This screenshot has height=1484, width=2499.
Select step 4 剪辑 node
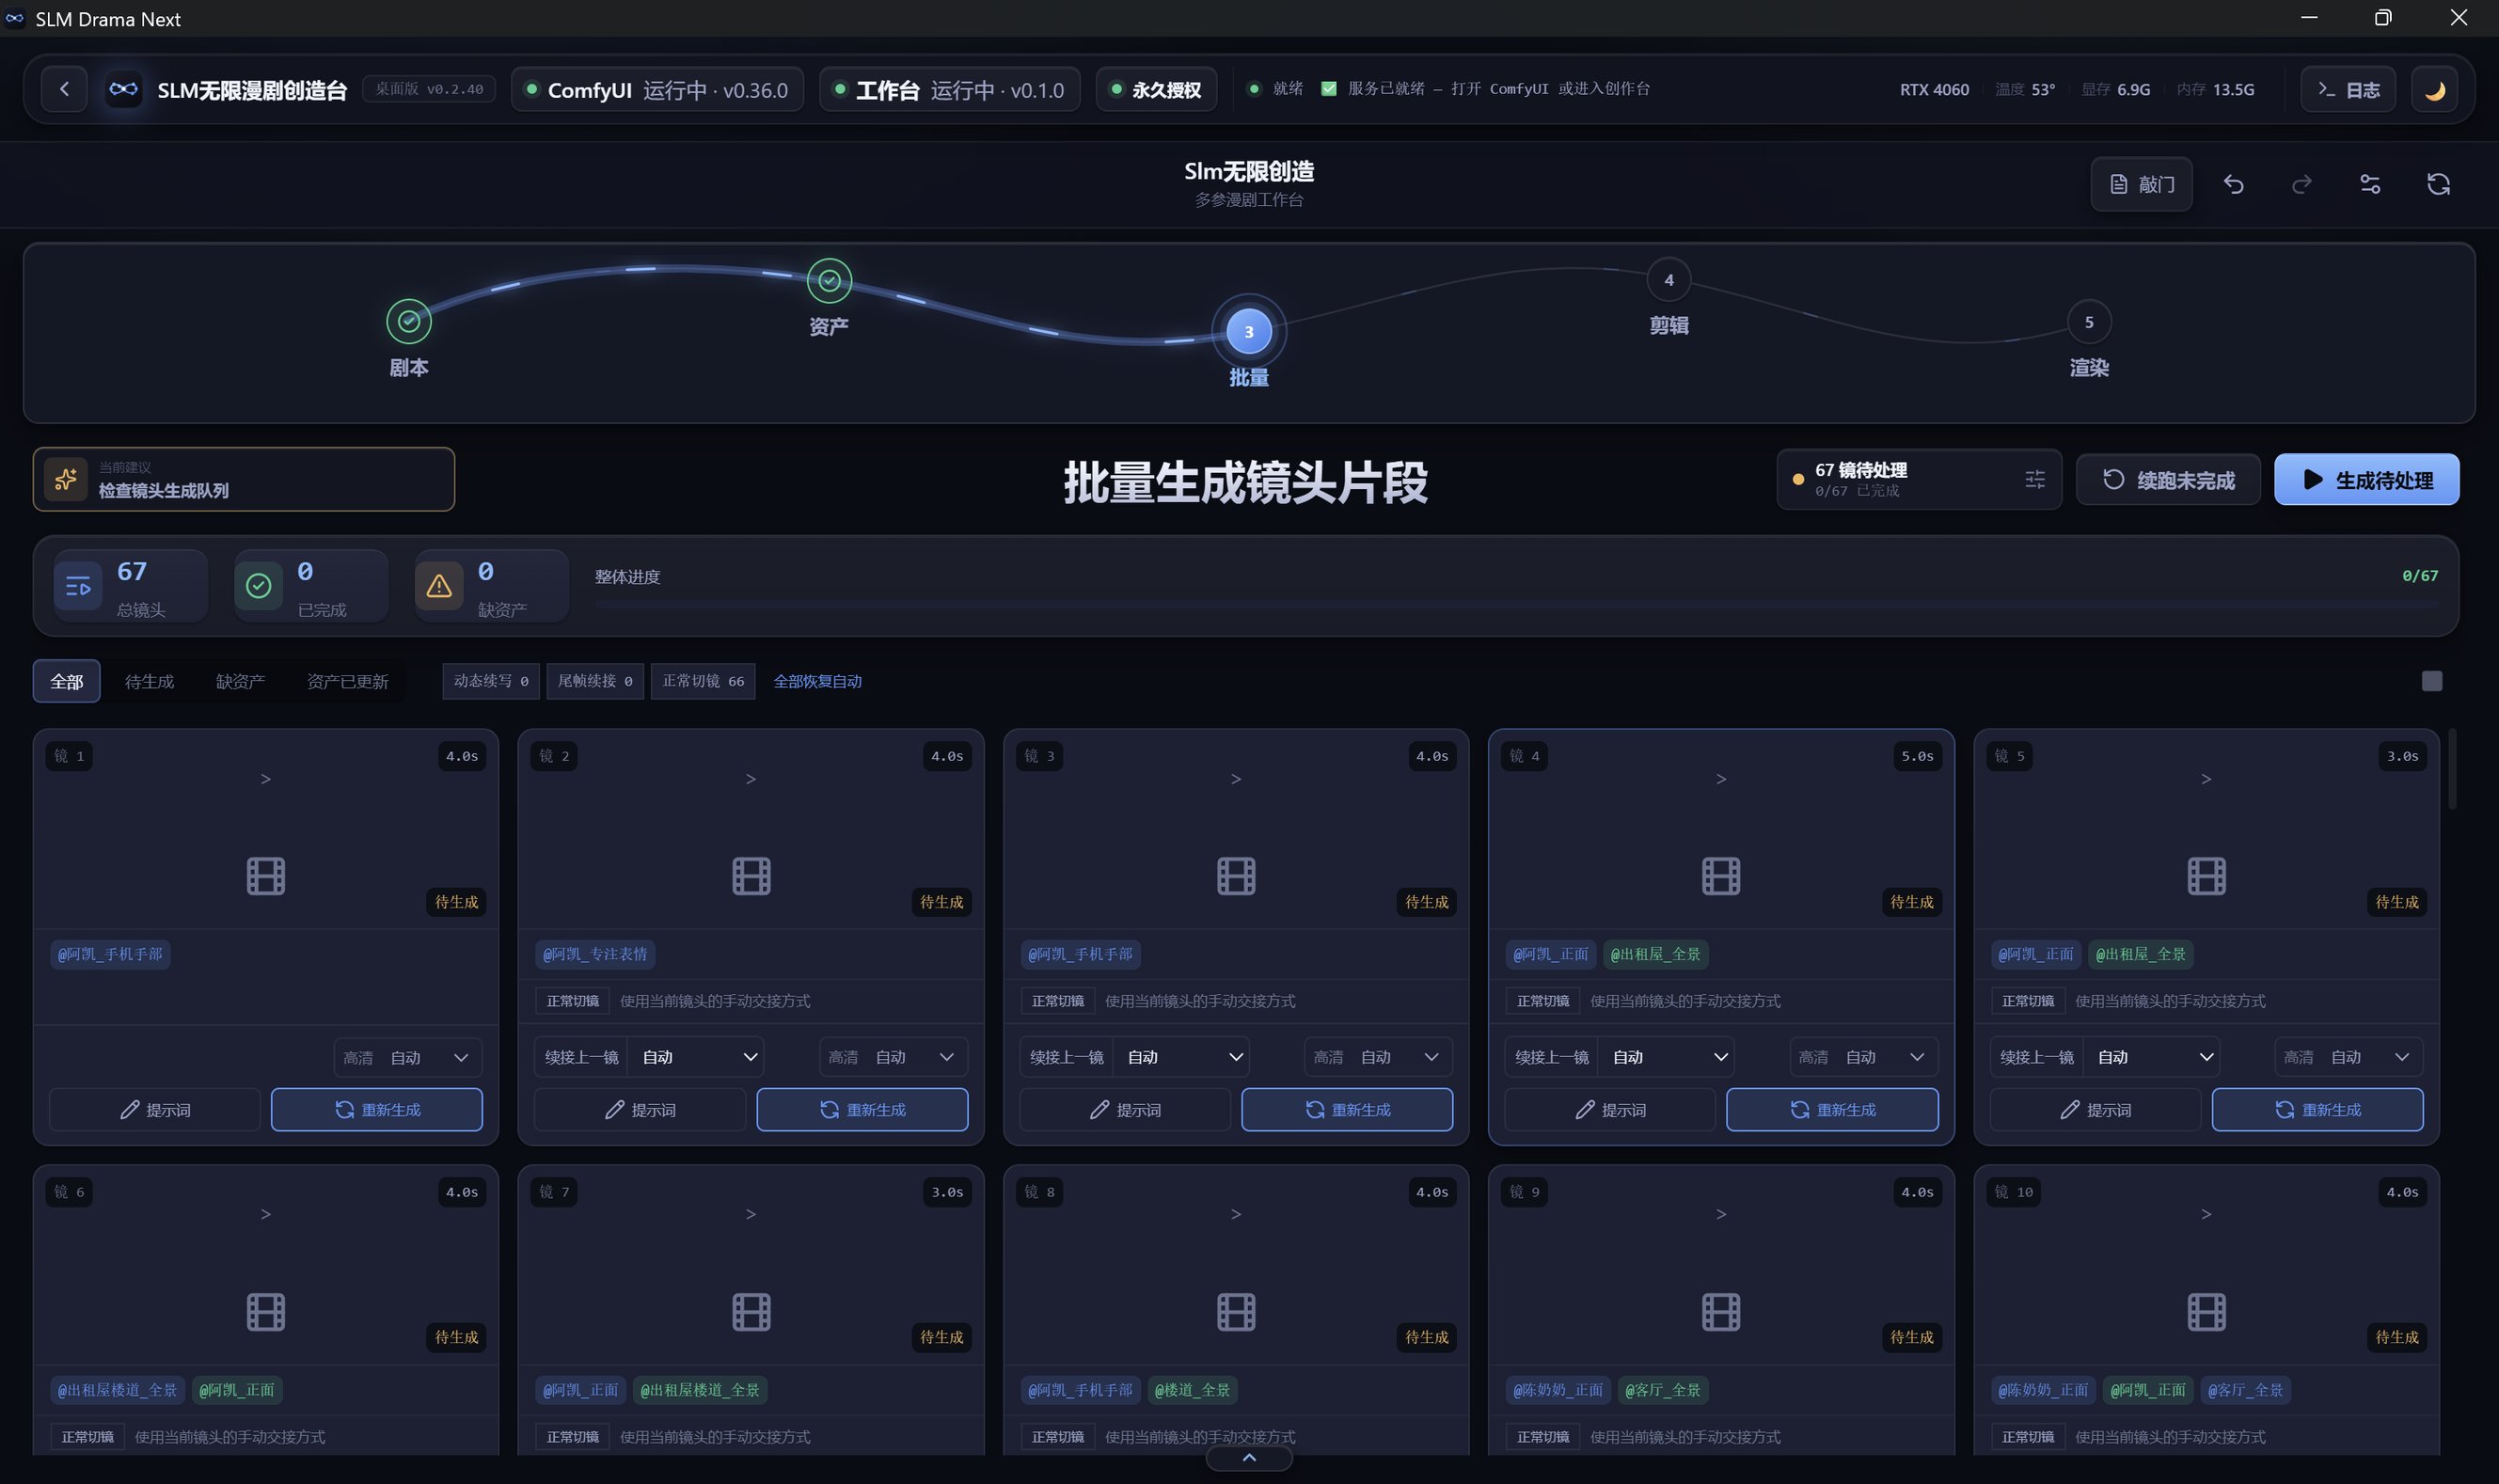click(1668, 280)
